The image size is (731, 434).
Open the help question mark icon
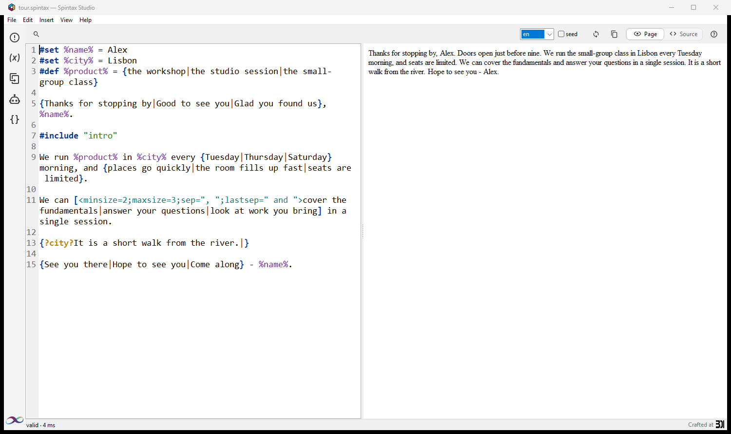point(714,34)
